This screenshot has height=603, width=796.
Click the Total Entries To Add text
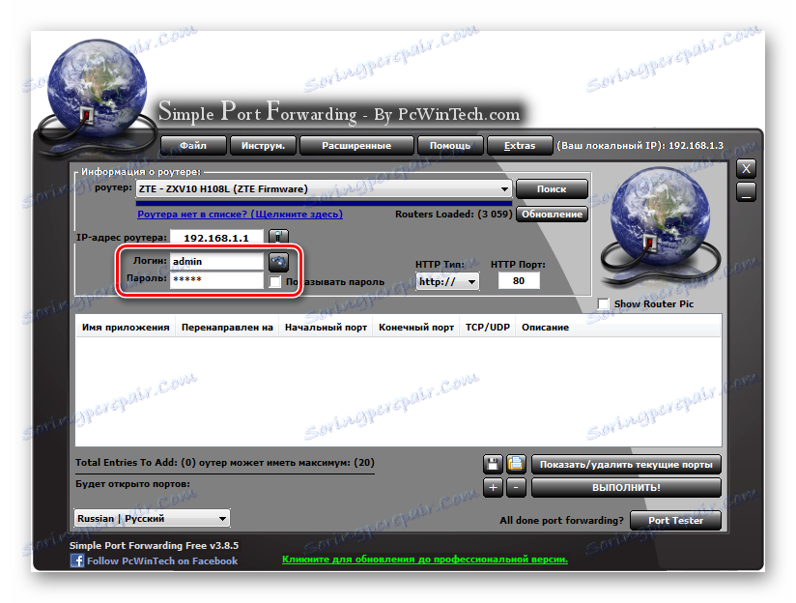click(x=225, y=462)
